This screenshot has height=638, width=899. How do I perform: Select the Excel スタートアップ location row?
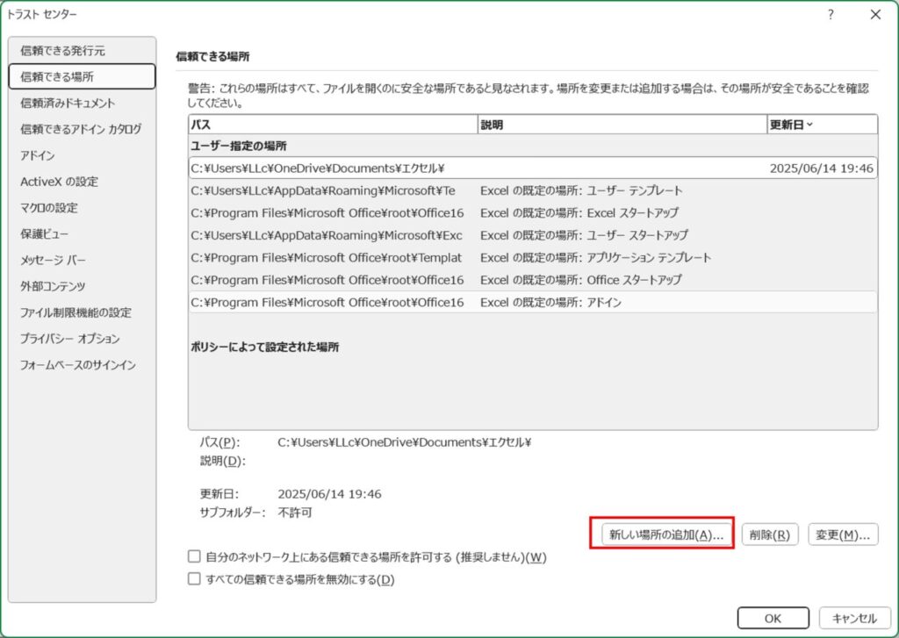(533, 212)
